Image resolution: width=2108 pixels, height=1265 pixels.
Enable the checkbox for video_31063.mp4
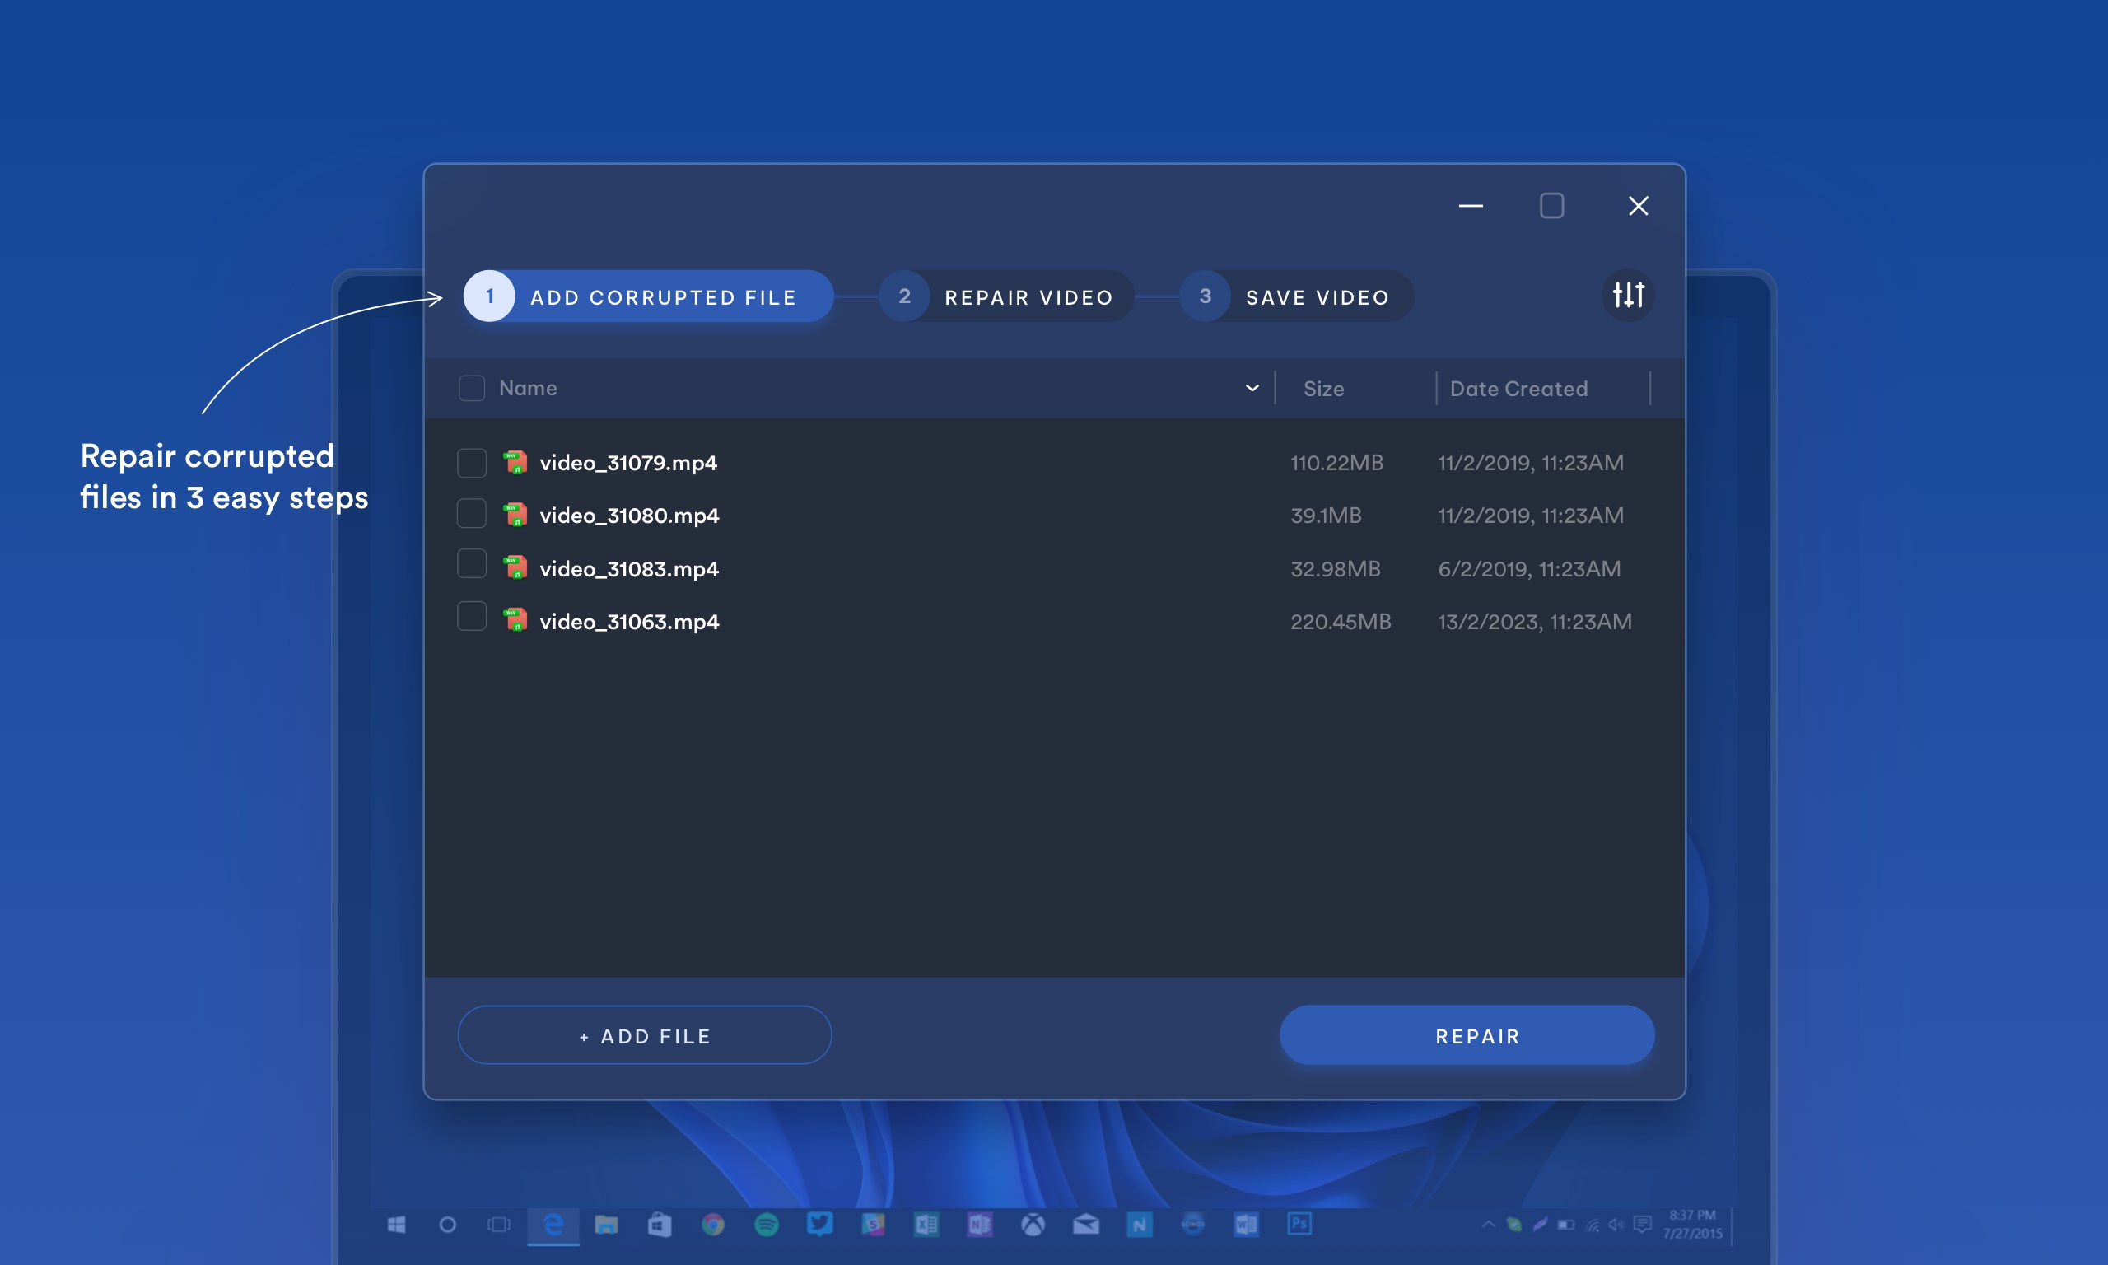471,616
